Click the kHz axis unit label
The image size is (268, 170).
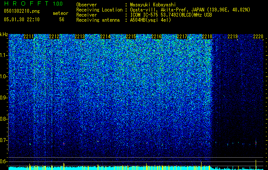click(4, 34)
